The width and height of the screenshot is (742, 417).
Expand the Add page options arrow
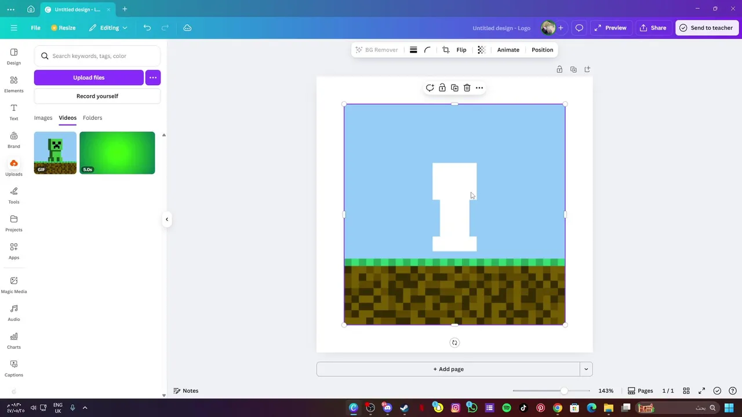(586, 369)
